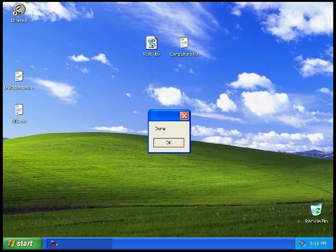The image size is (336, 252).
Task: Select the Recycle Bin icon
Action: [x=316, y=210]
